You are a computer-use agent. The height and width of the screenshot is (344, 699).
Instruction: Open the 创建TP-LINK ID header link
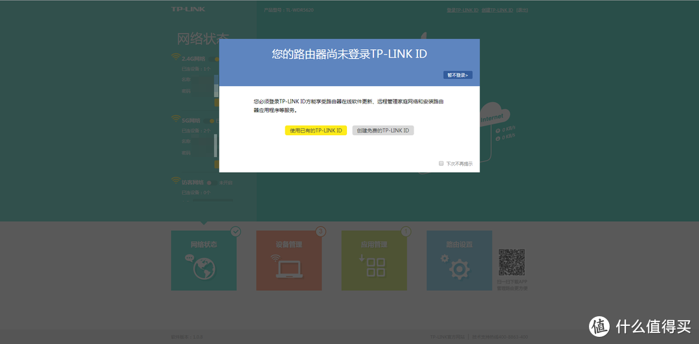point(498,10)
